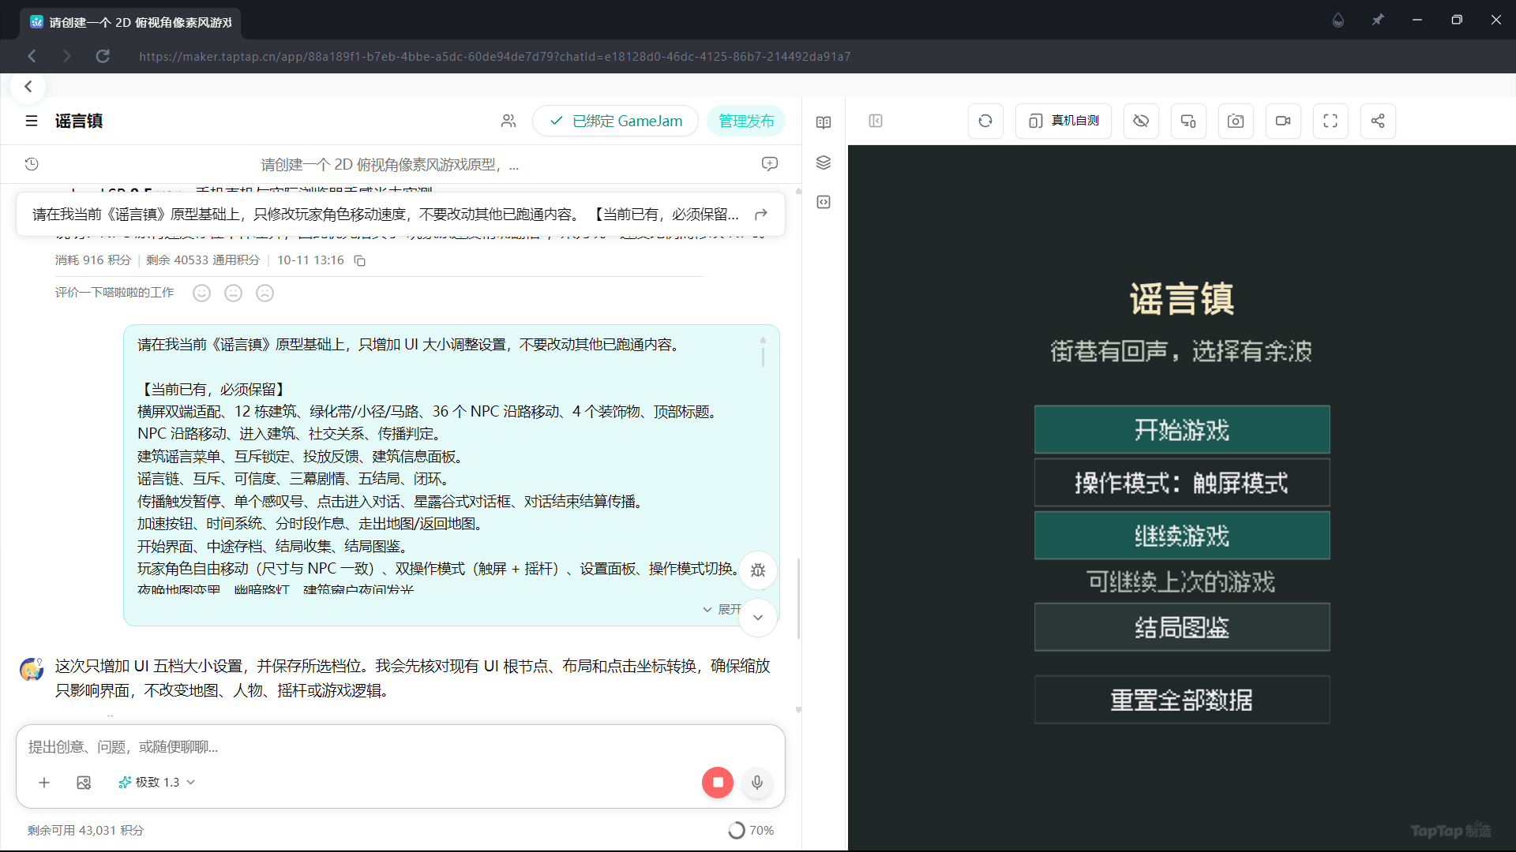Open the hamburger menu beside 谣言镇

click(x=32, y=121)
